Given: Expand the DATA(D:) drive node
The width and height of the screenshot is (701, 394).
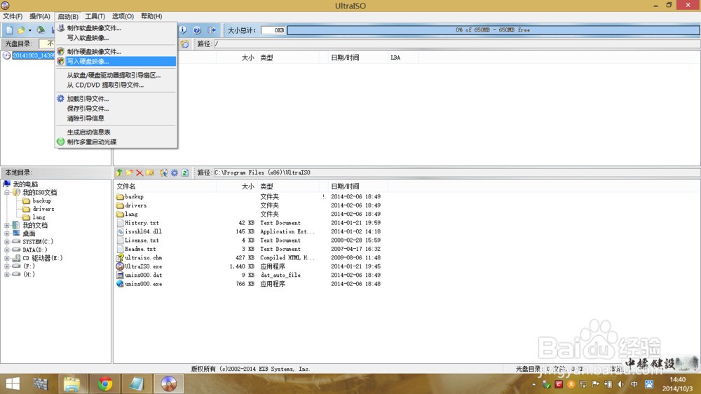Looking at the screenshot, I should [7, 250].
